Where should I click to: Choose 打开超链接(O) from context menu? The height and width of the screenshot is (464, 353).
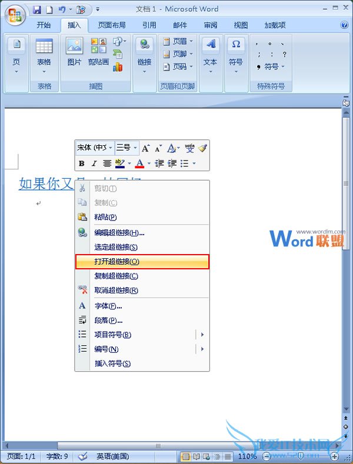pos(142,262)
